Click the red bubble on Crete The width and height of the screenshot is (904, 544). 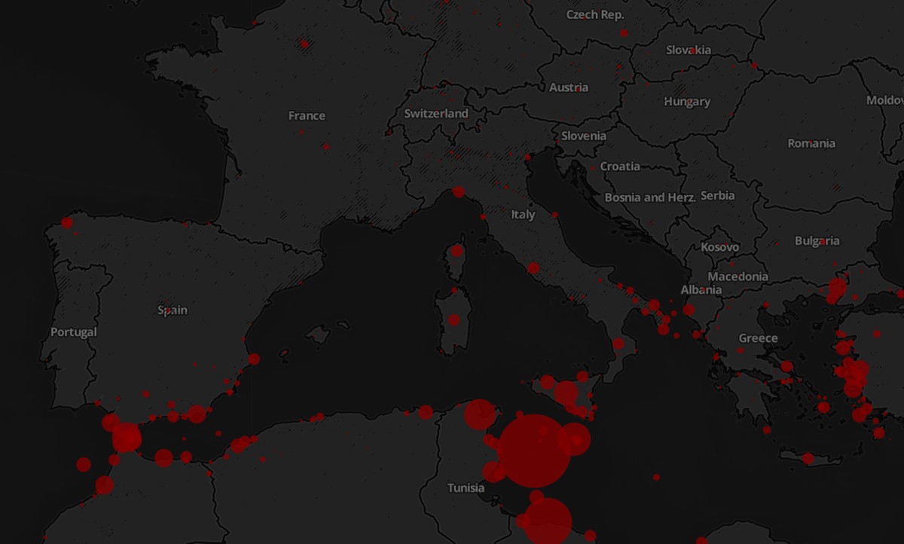(808, 458)
